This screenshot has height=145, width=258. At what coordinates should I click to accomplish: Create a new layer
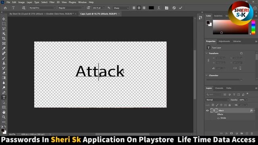[x=247, y=133]
